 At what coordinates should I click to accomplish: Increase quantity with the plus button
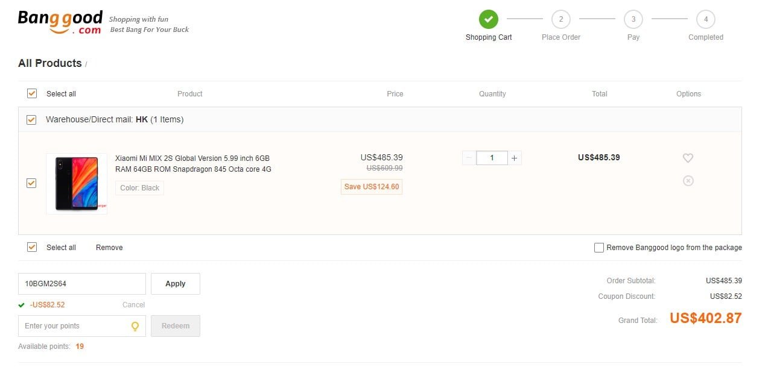515,158
